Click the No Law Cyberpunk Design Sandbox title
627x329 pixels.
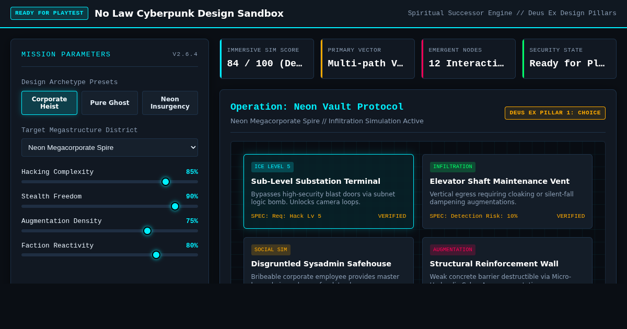[x=189, y=13]
